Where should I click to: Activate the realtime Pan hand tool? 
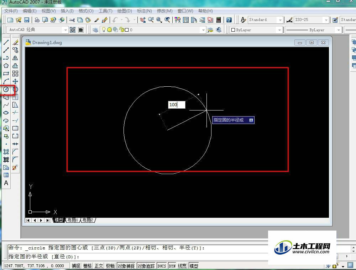143,20
